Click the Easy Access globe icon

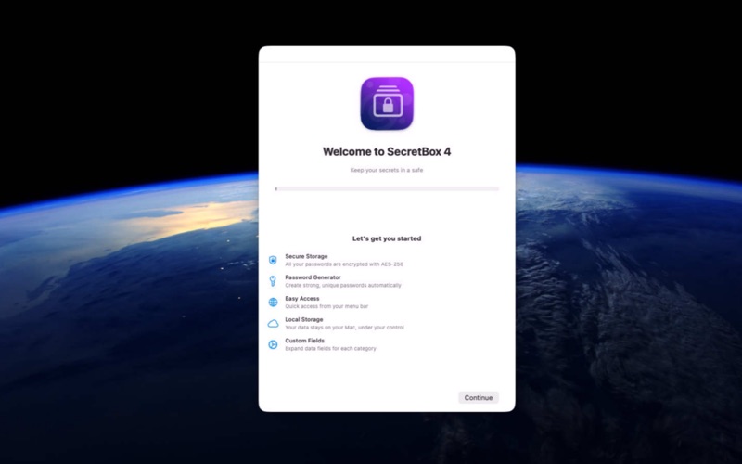273,303
